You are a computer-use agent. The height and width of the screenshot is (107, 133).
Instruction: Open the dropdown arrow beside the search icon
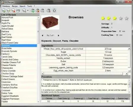(x=28, y=10)
